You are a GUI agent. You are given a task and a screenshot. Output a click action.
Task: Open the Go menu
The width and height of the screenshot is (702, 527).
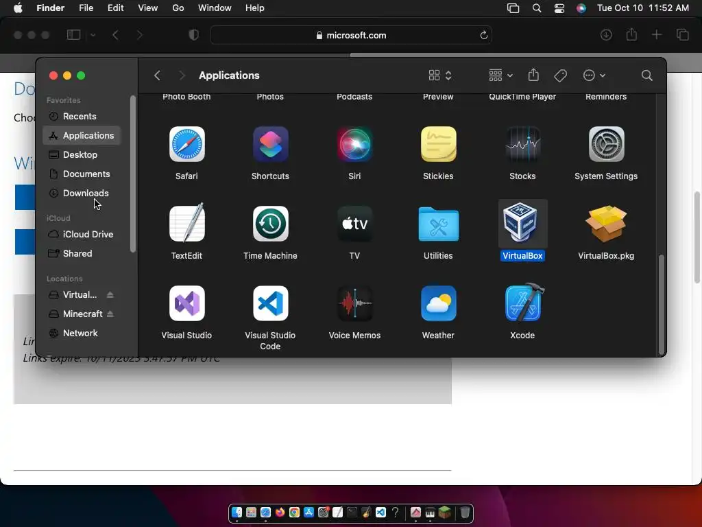pos(178,8)
